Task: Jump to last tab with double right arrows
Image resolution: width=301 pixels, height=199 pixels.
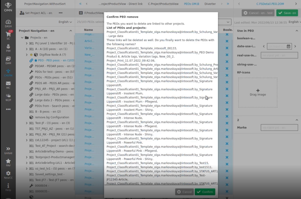Action: coord(228,4)
